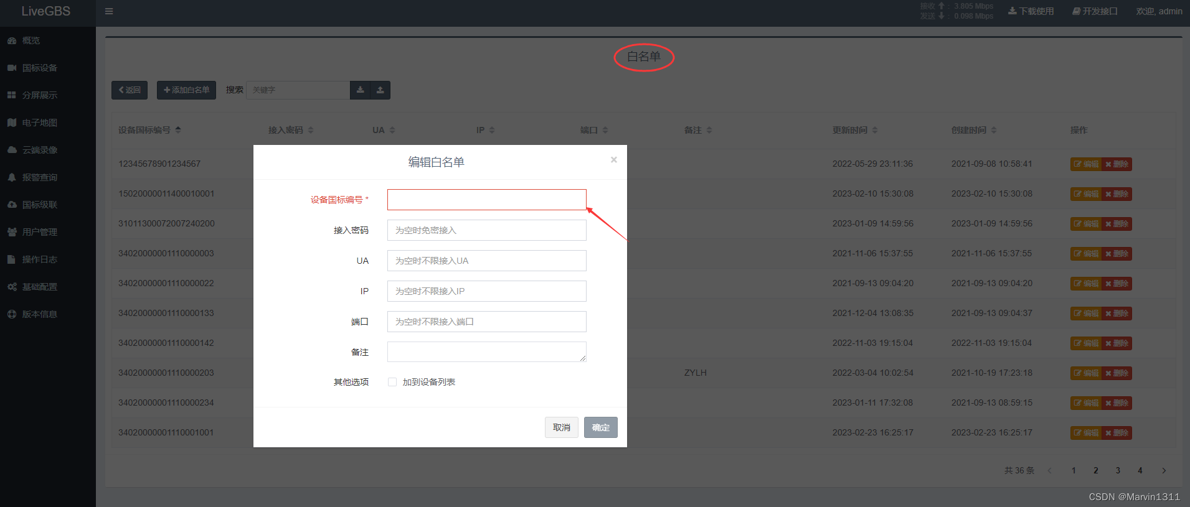Sort by UA column header

pos(384,130)
